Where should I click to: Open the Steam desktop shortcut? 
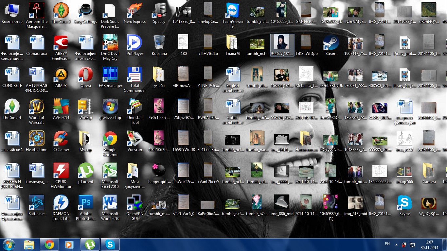coord(331,43)
